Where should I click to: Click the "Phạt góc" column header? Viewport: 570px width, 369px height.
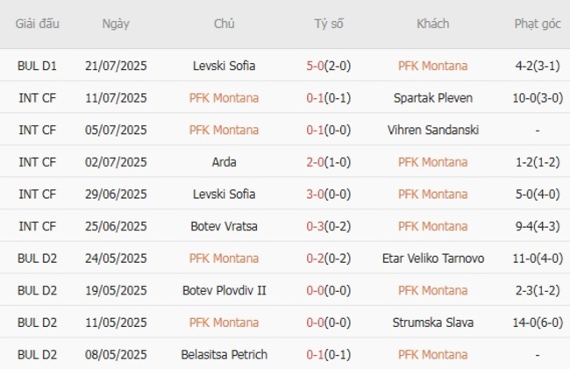tap(537, 25)
